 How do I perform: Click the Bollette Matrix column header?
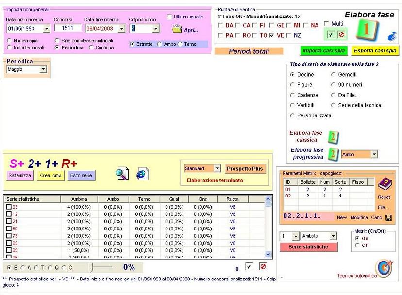tap(307, 182)
